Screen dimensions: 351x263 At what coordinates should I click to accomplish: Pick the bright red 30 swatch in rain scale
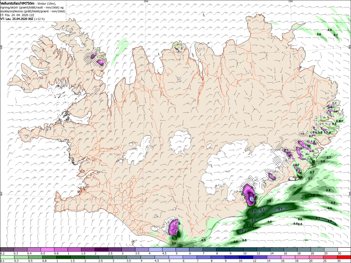344,257
